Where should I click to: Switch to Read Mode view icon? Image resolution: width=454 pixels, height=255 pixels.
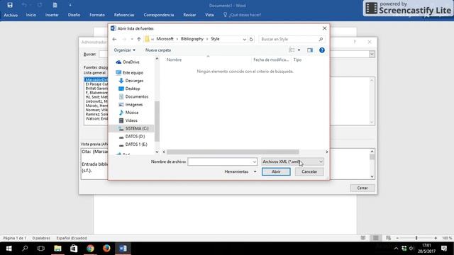pyautogui.click(x=362, y=238)
